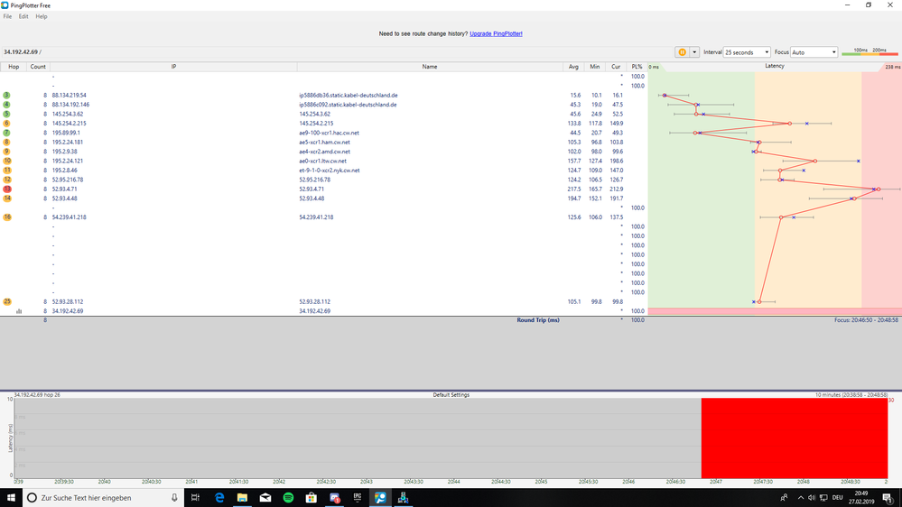Click the IP column header

click(173, 67)
